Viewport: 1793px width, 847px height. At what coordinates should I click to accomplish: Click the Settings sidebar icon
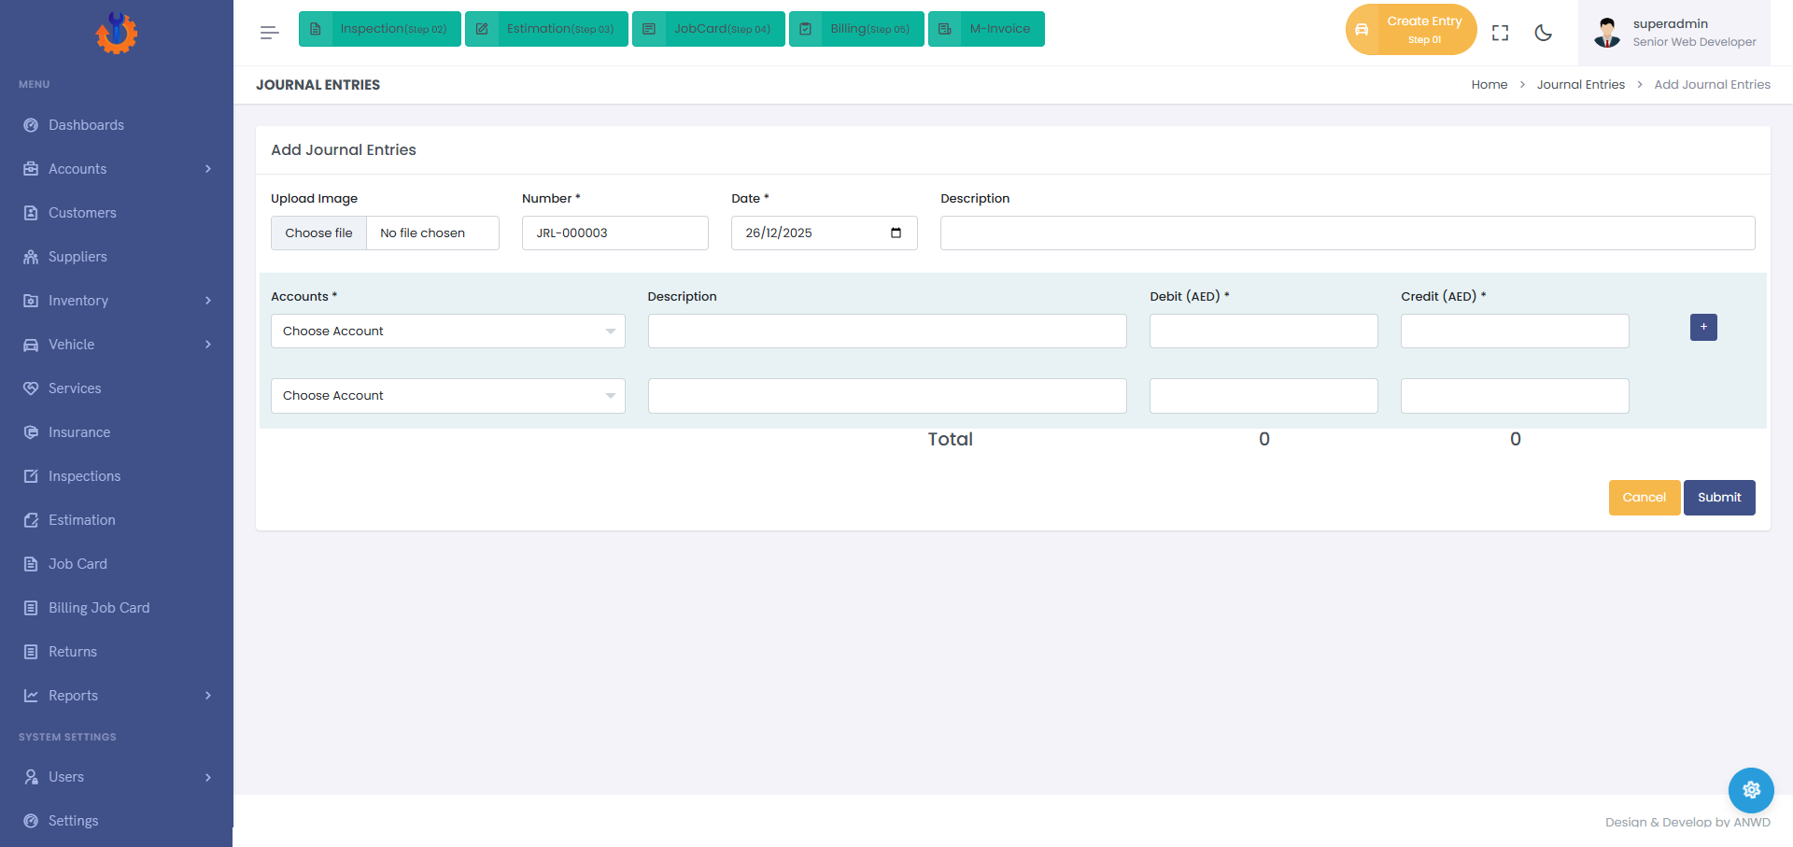[31, 821]
